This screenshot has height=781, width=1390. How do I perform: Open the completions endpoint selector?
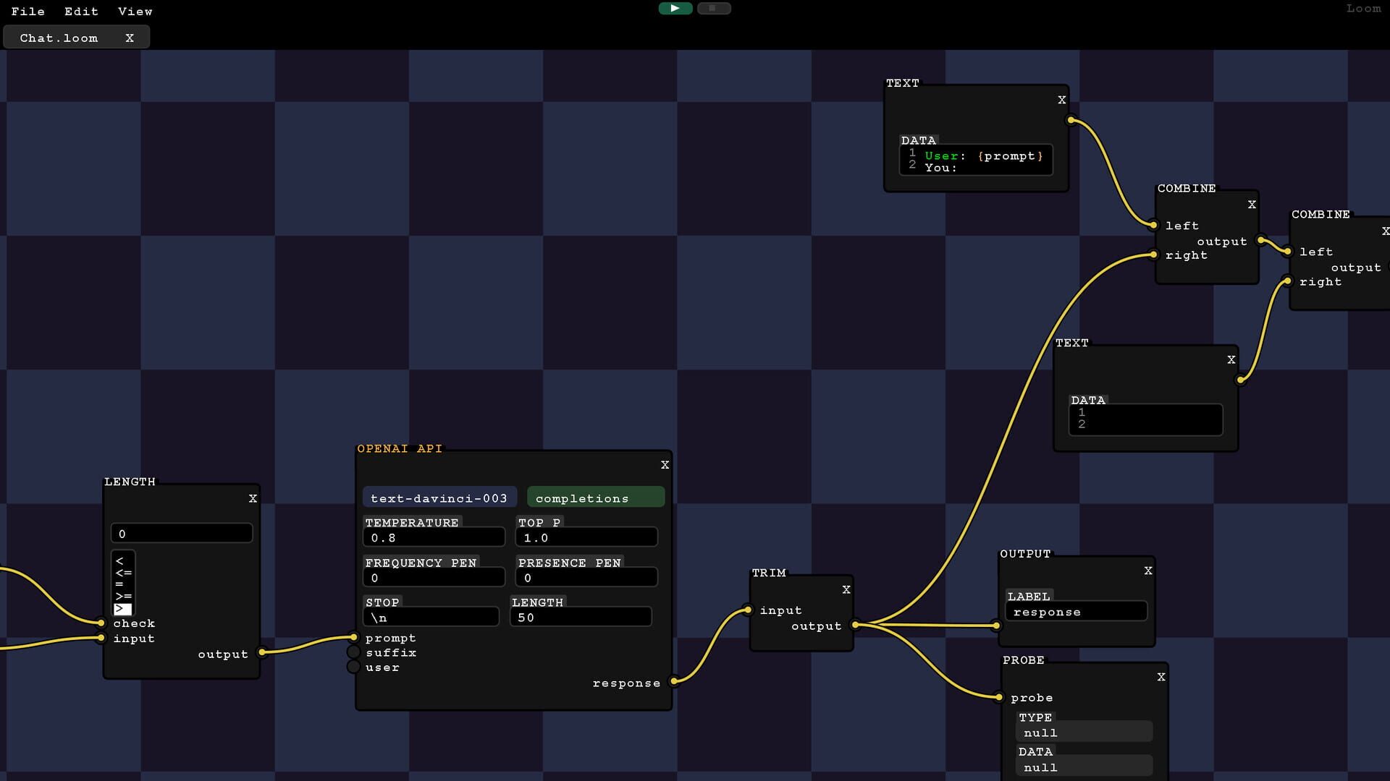click(595, 498)
